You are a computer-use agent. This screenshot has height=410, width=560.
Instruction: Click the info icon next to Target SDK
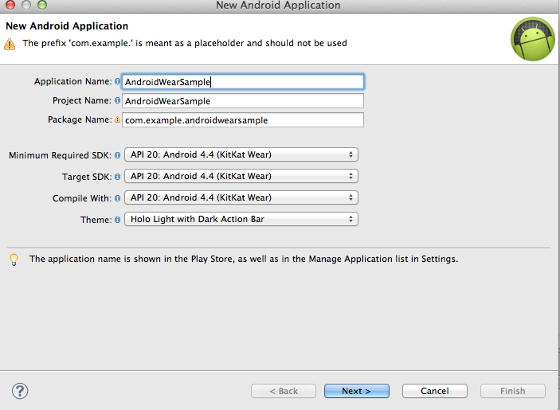point(117,177)
